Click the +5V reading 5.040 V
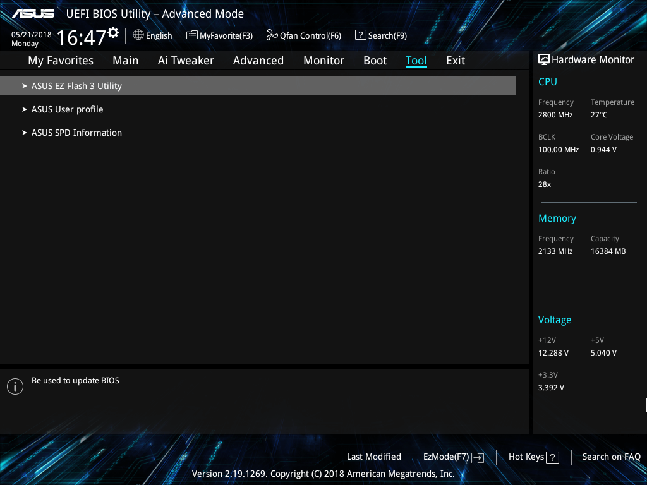 coord(603,353)
